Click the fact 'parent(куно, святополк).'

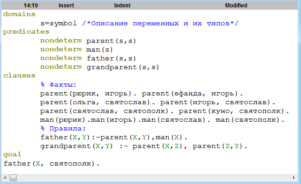tap(234, 111)
